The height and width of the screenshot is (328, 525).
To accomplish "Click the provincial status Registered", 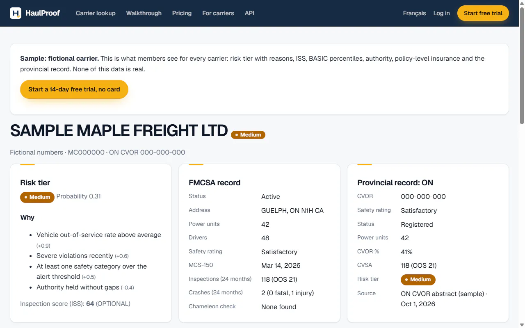I will coord(417,225).
